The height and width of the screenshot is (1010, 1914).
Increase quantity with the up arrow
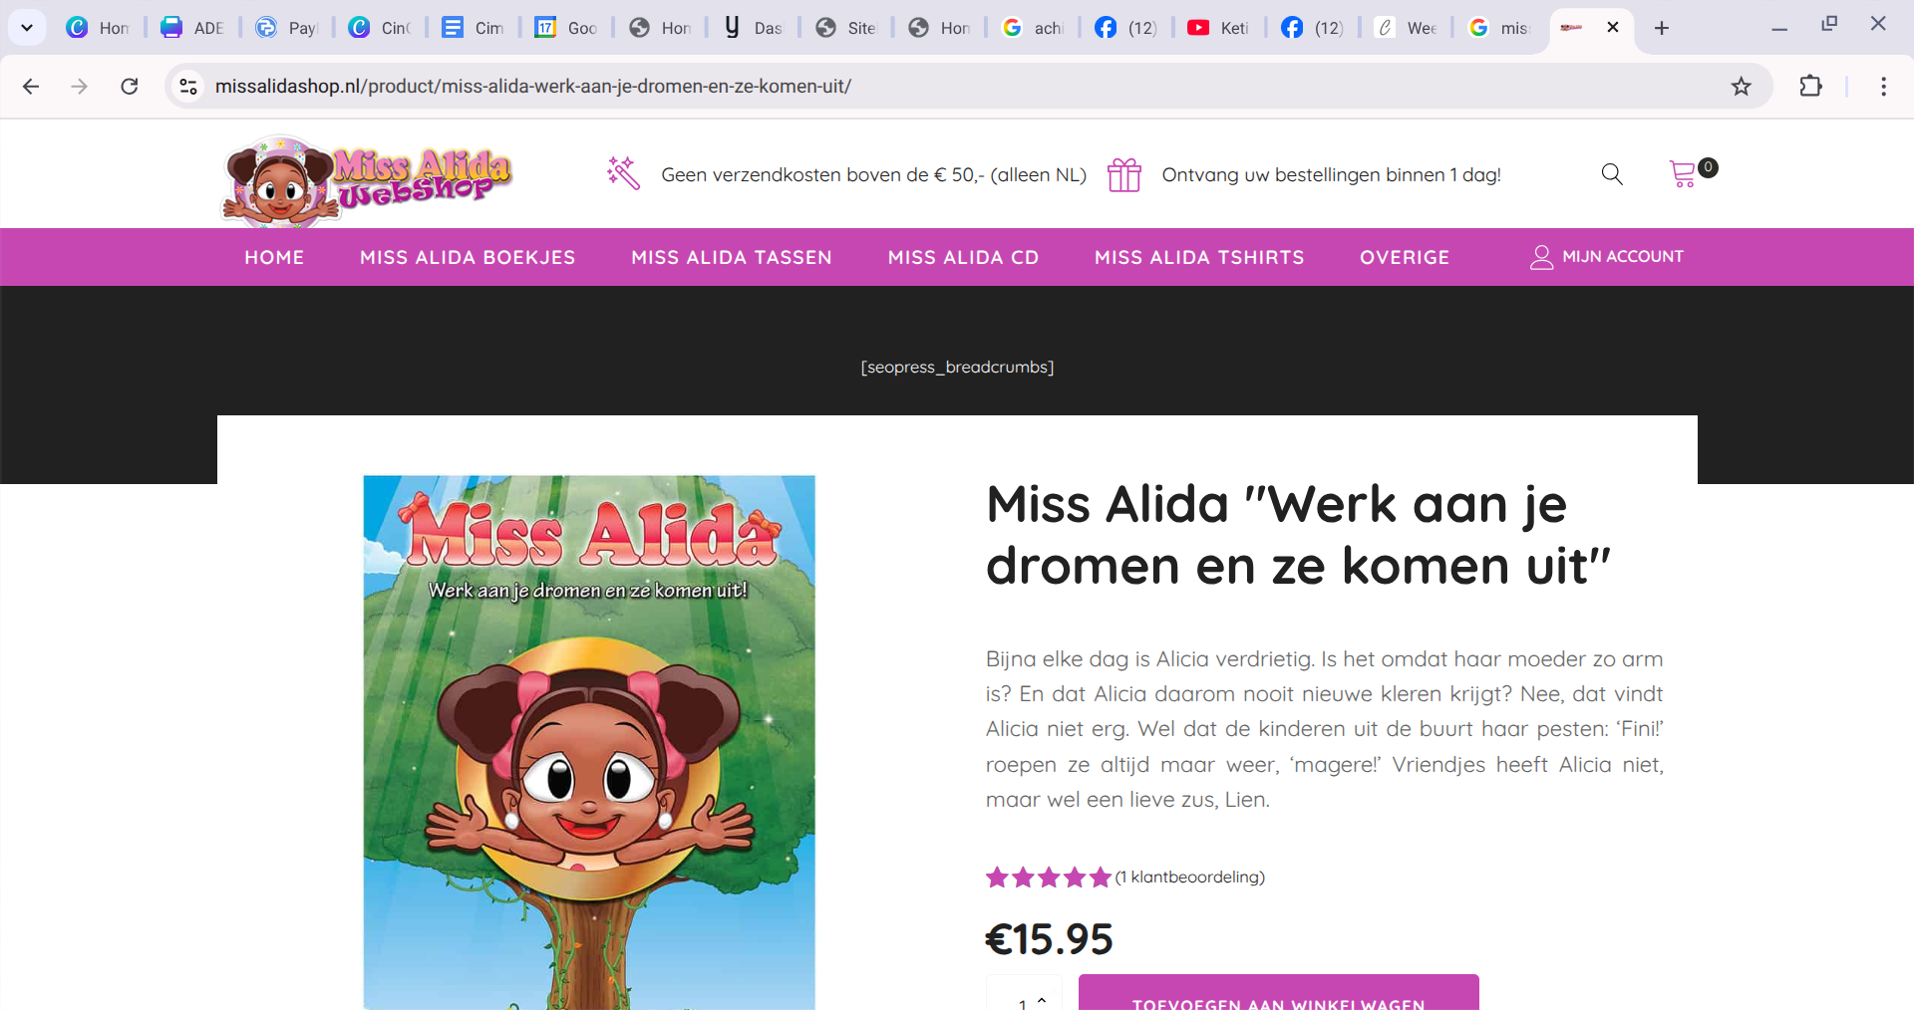pos(1042,999)
